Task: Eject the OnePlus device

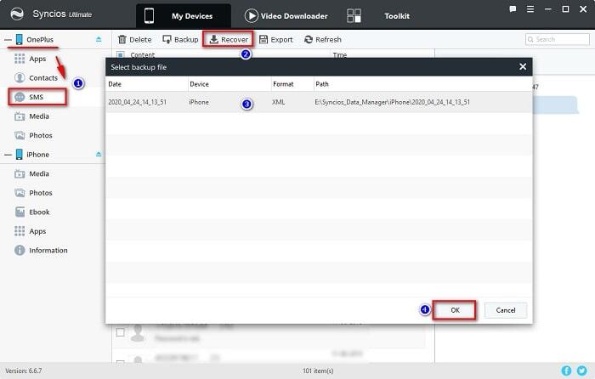Action: 99,39
